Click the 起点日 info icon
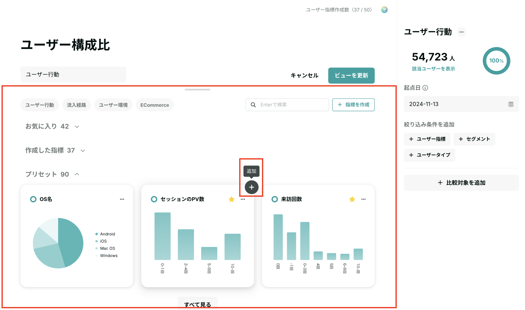Screen dimensions: 525x310 coord(425,88)
